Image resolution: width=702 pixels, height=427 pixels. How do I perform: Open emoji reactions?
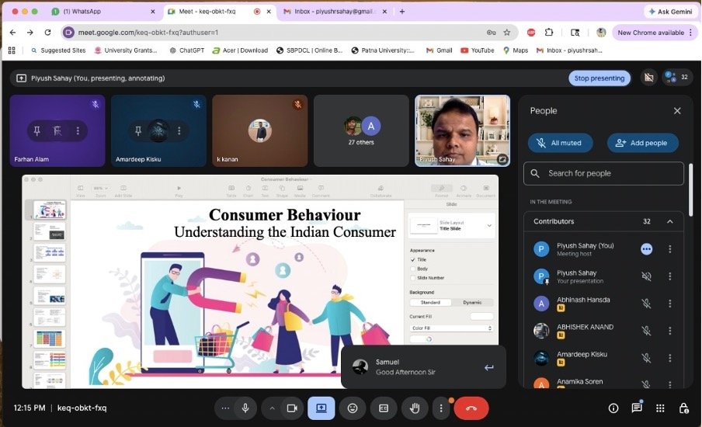(353, 408)
